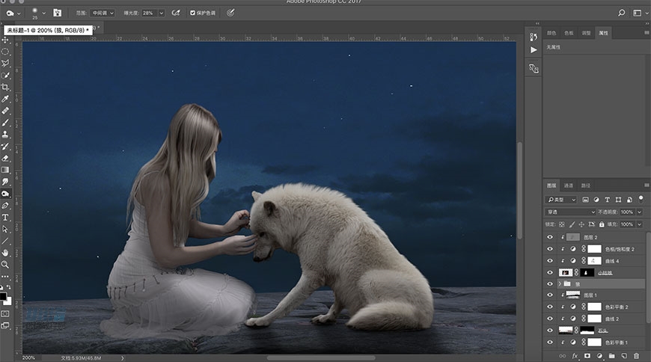Expand the 狼 layer group
This screenshot has height=362, width=651.
coord(560,284)
